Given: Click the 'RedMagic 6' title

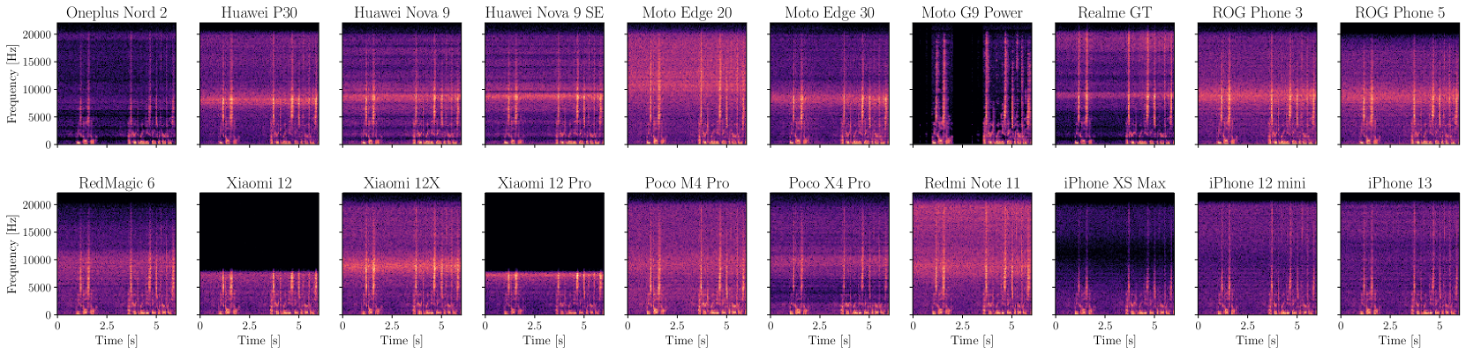Looking at the screenshot, I should click(117, 183).
